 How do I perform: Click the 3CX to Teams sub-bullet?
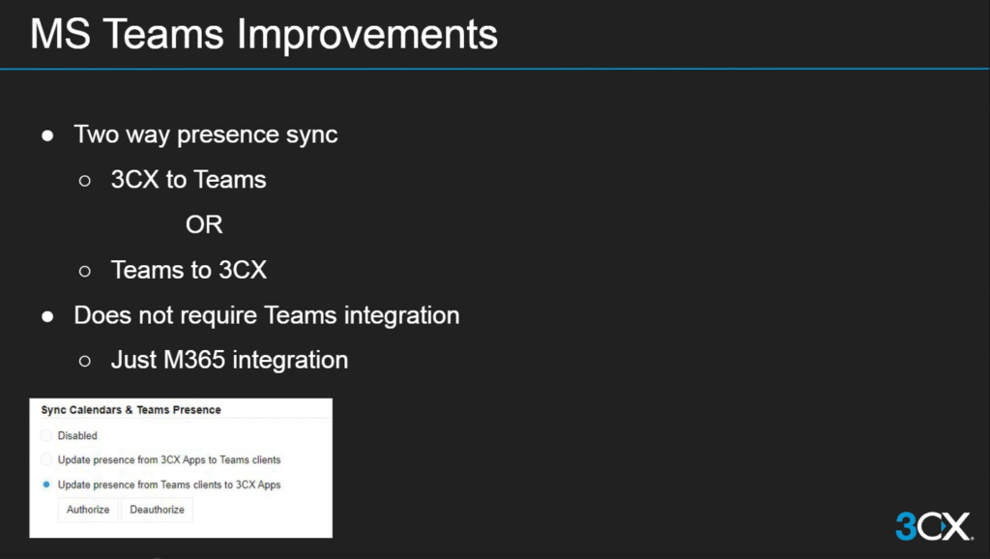(189, 179)
